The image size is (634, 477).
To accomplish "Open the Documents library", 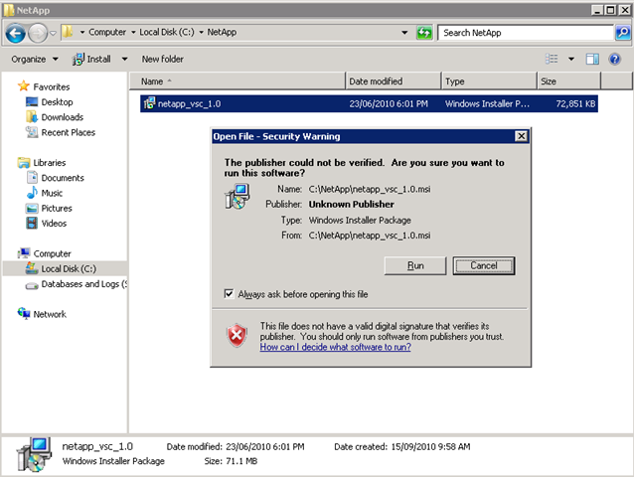I will coord(63,178).
